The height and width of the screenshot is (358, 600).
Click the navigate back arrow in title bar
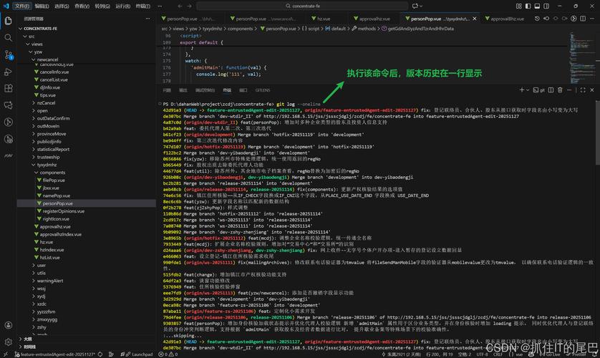(180, 6)
